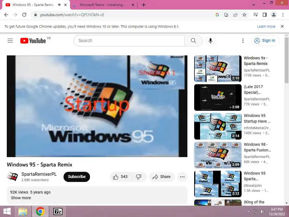Open Windows 9x - Sparta Remix thumbnail
The height and width of the screenshot is (217, 289).
(218, 69)
